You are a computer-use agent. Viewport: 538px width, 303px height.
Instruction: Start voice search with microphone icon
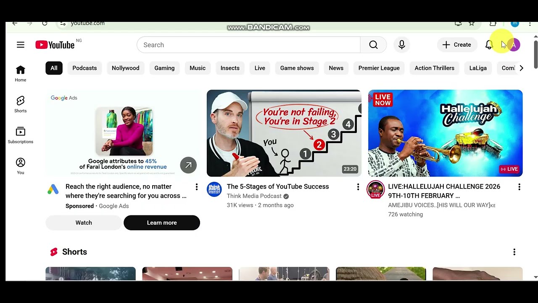402,45
